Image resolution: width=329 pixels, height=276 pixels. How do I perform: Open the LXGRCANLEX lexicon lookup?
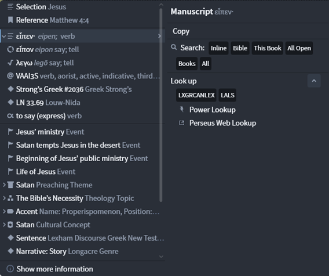[196, 95]
